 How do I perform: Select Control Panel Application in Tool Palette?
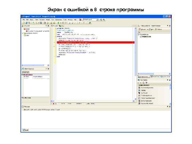click(147, 98)
